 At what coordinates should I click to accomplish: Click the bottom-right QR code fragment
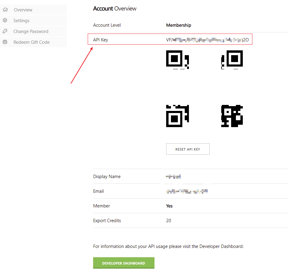(232, 116)
